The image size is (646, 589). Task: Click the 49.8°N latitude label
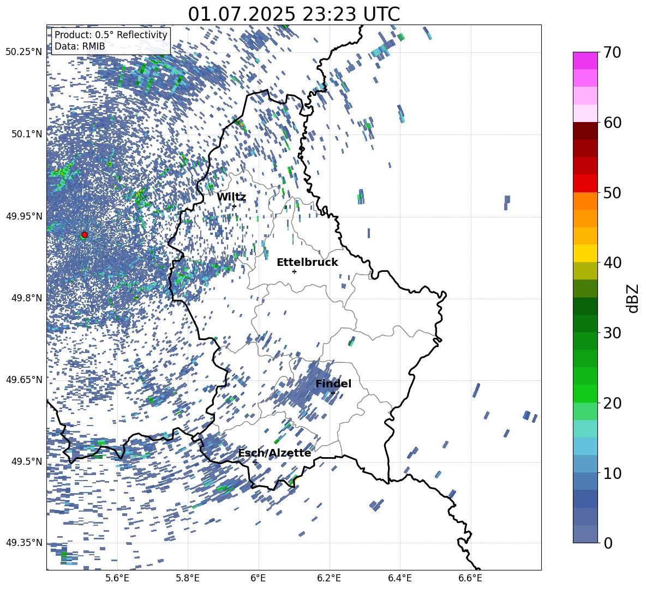(26, 298)
